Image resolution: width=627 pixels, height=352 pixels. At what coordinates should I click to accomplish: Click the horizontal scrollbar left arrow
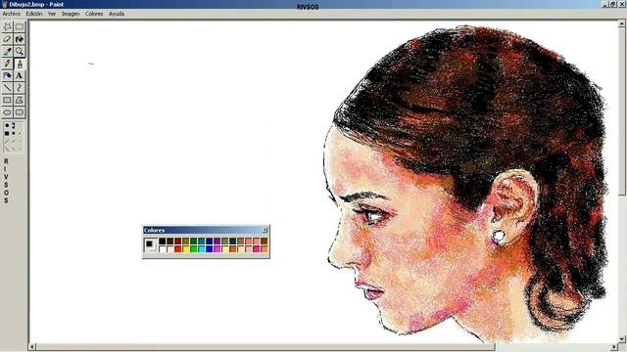pos(32,347)
